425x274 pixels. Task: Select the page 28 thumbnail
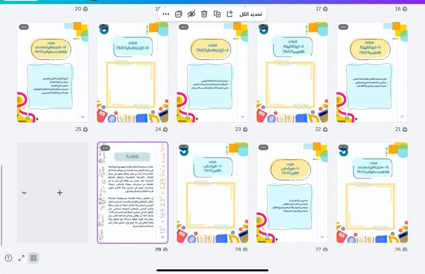212,193
